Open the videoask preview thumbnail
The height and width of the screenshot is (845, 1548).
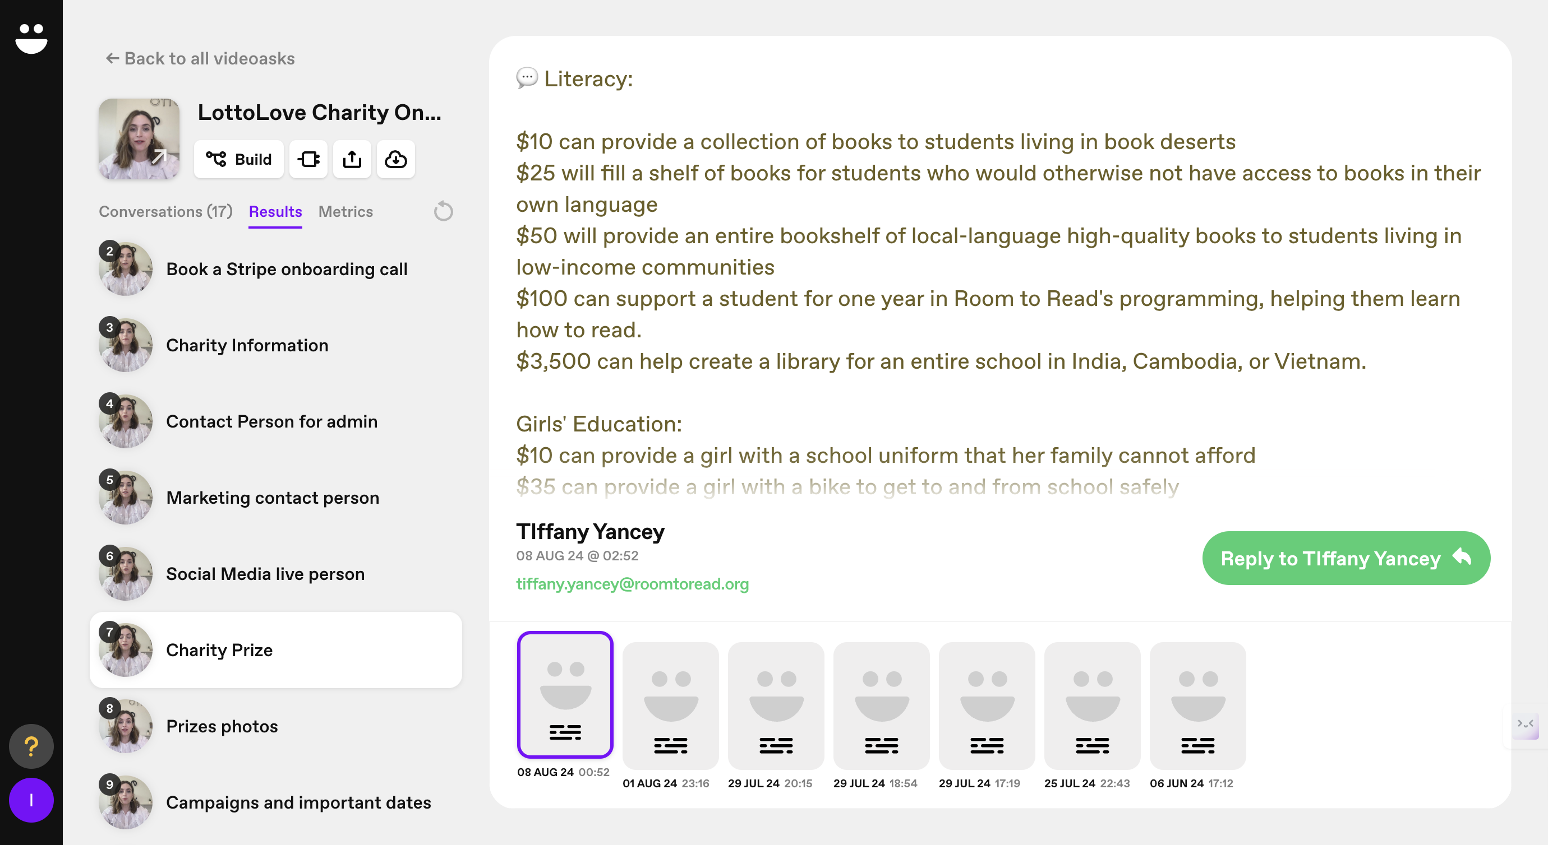(139, 139)
